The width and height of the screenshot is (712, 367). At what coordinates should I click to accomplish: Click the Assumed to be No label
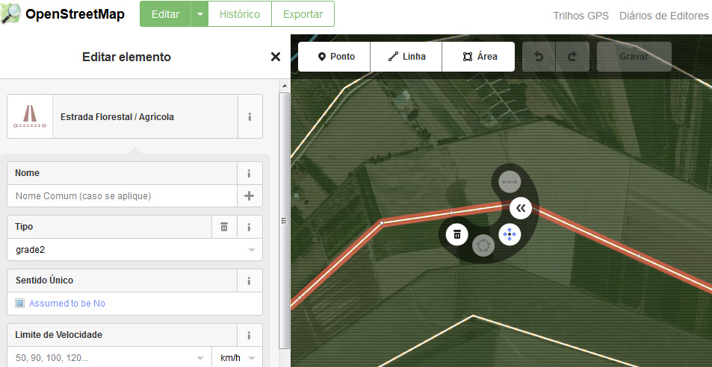[67, 304]
